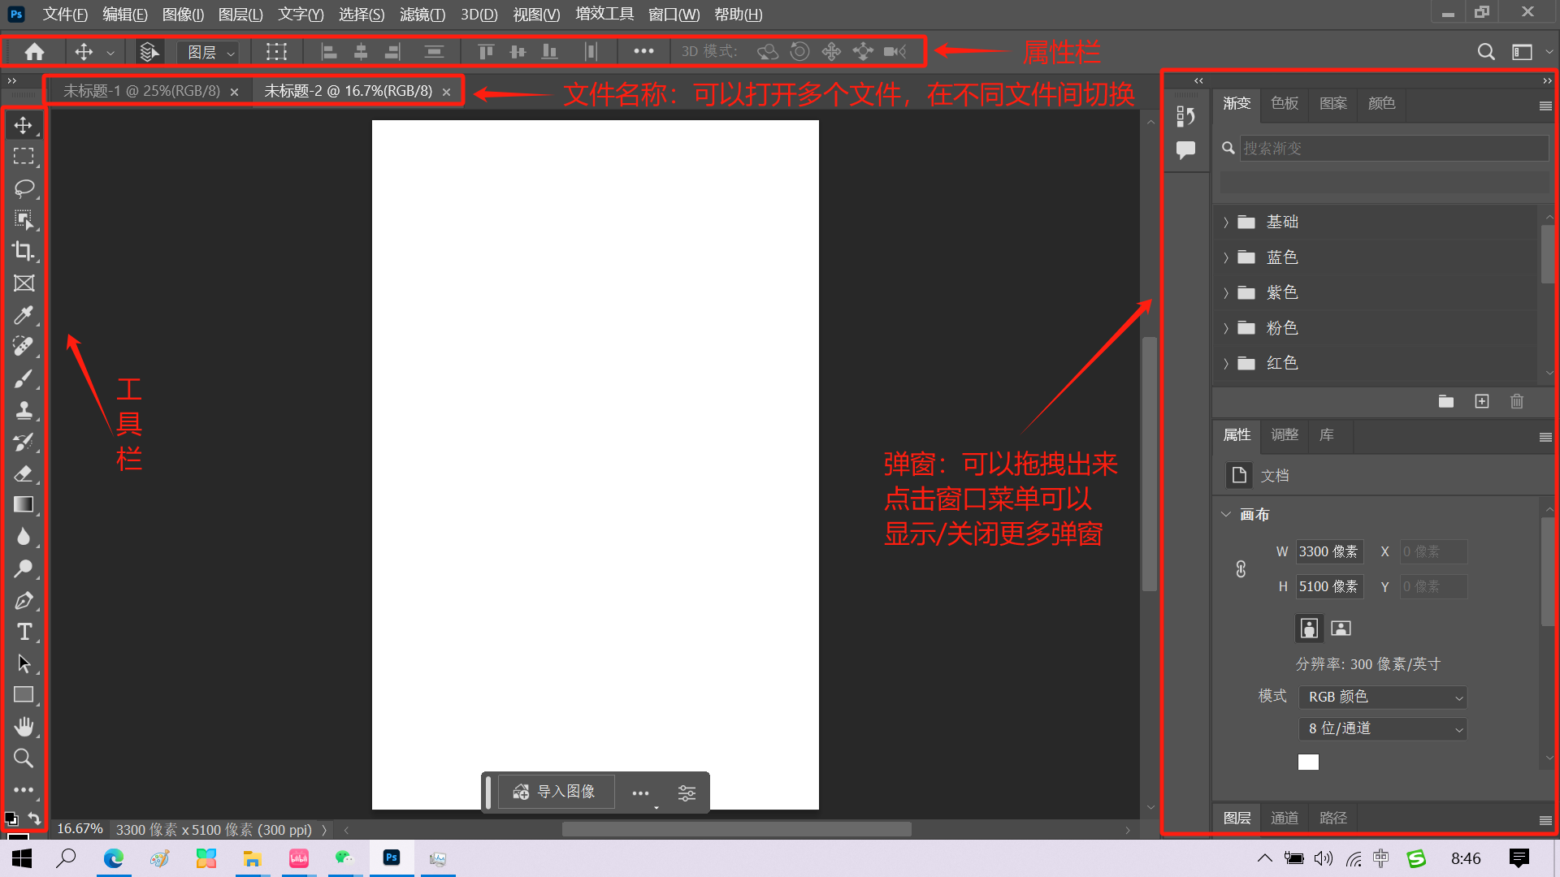Select the Eraser tool
The height and width of the screenshot is (877, 1560).
click(x=24, y=473)
